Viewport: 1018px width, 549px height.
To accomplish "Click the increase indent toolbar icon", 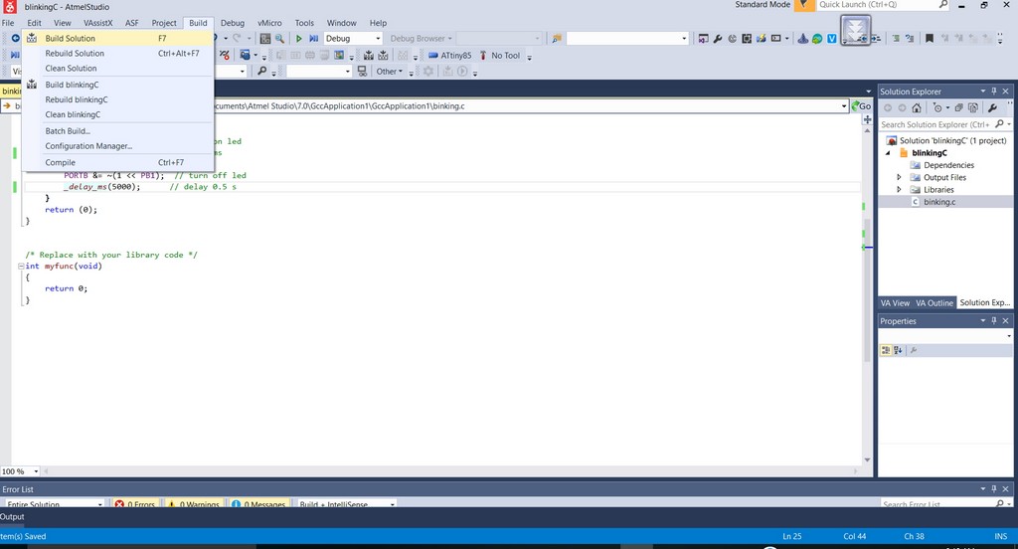I will tap(876, 39).
